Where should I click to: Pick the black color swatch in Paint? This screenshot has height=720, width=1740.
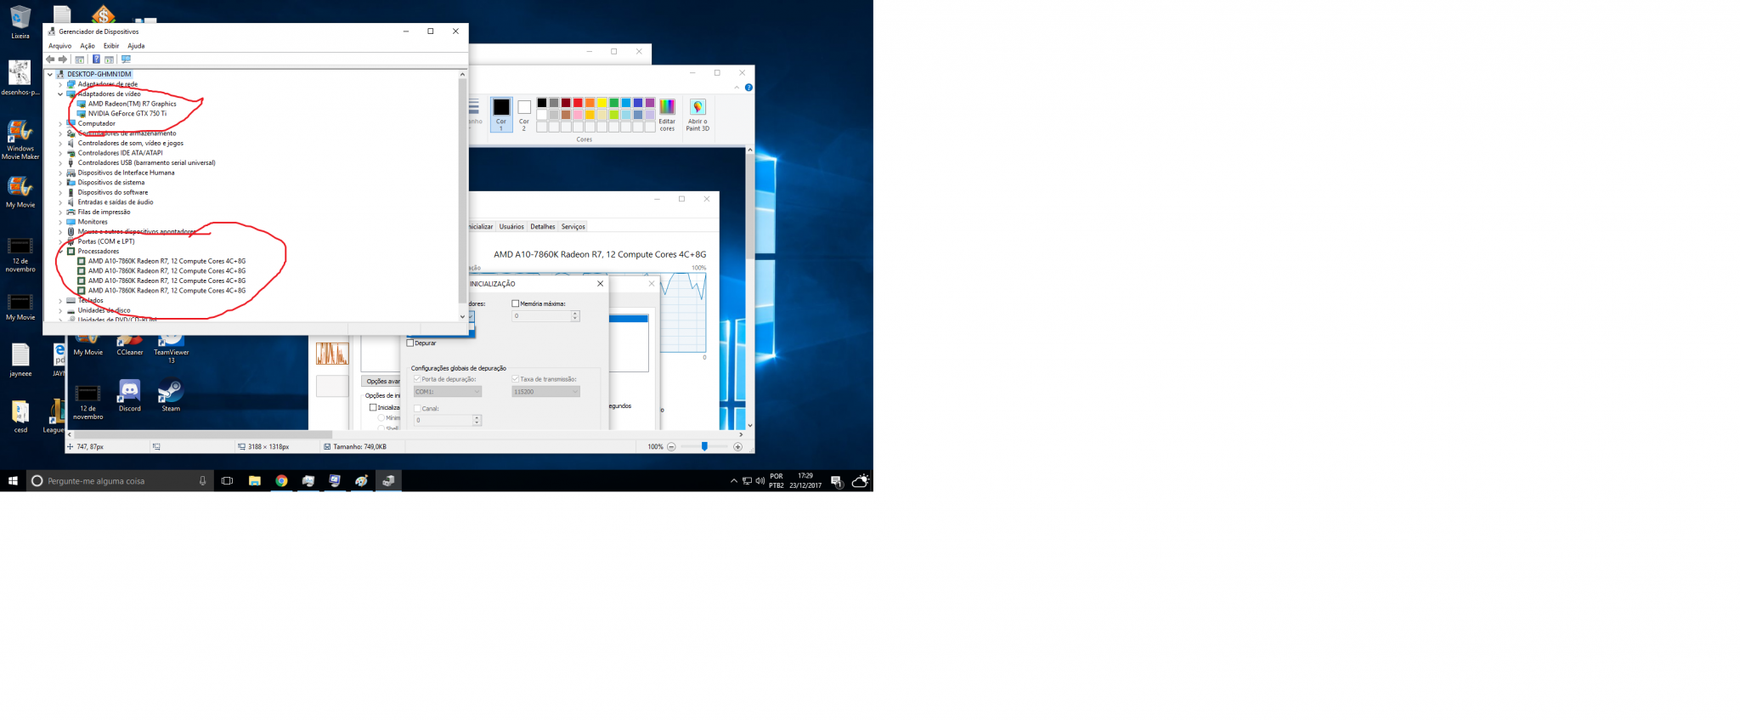click(x=542, y=103)
